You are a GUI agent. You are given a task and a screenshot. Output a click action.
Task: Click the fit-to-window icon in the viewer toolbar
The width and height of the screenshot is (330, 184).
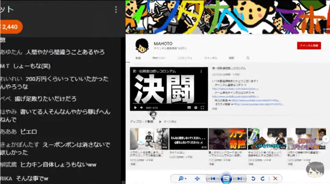(197, 178)
